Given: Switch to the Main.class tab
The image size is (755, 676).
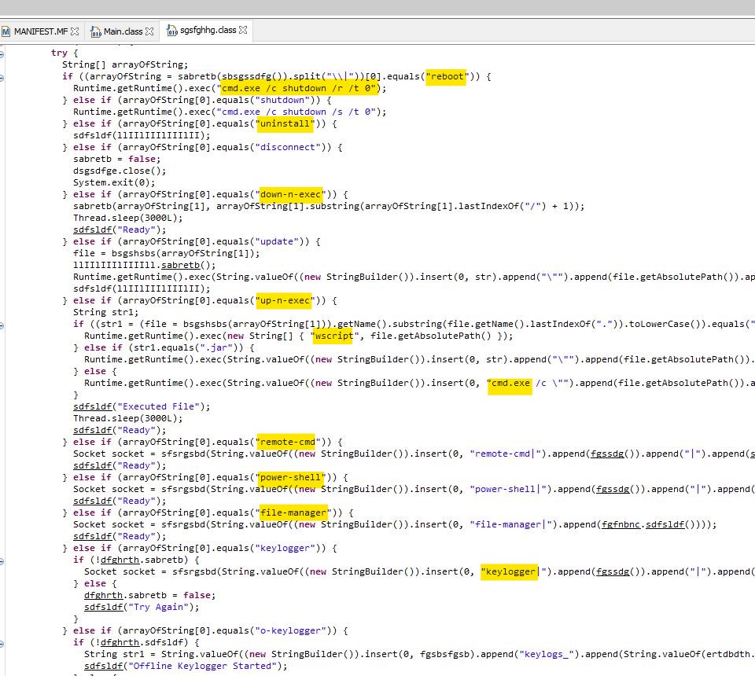Looking at the screenshot, I should click(123, 31).
